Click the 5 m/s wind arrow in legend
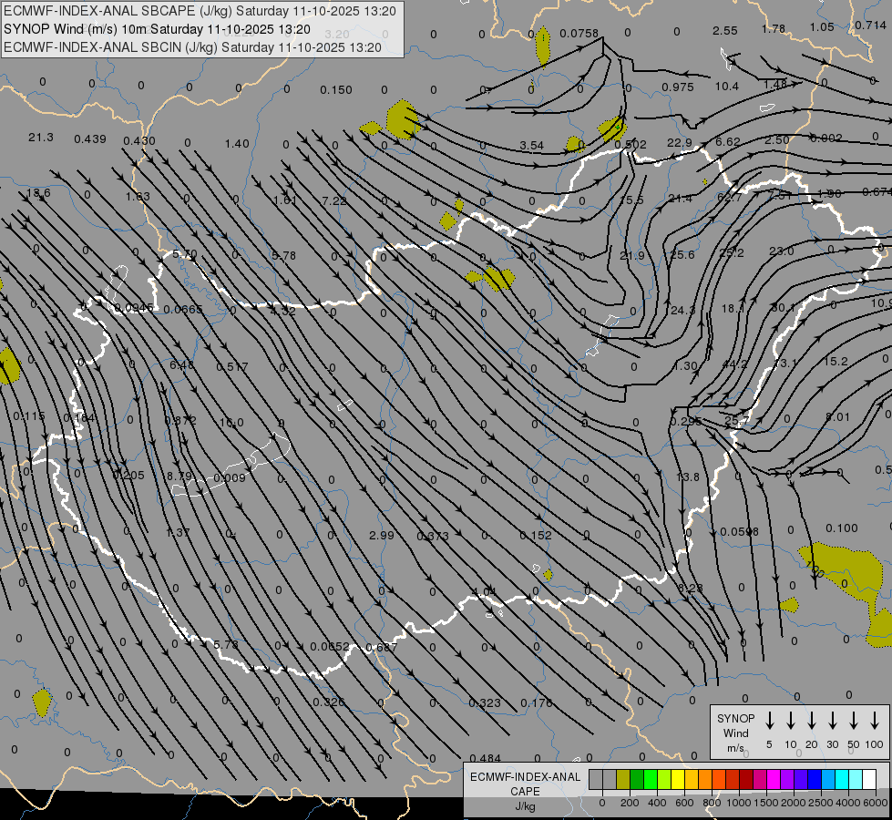This screenshot has width=892, height=820. coord(770,721)
